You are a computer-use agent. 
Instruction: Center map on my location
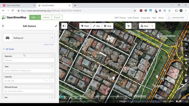pyautogui.click(x=186, y=56)
